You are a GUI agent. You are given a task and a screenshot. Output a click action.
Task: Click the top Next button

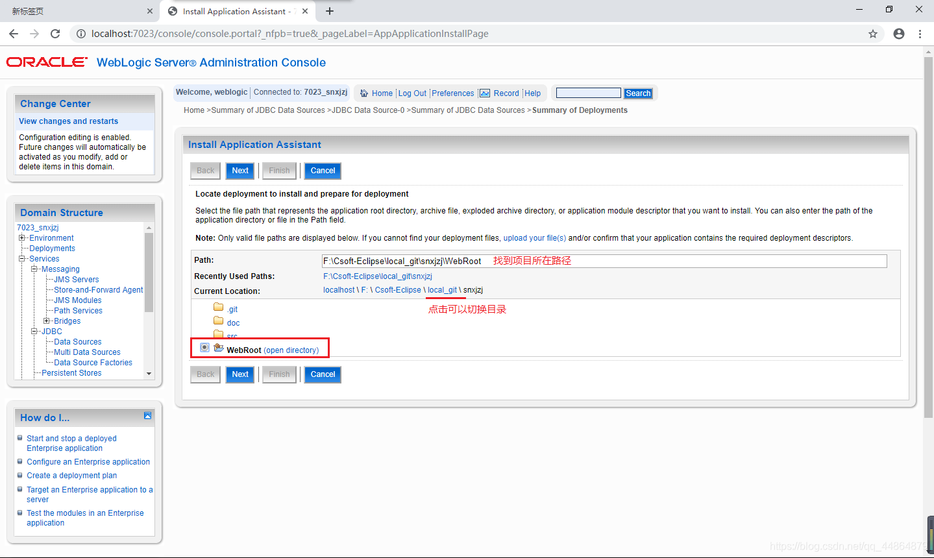point(240,171)
